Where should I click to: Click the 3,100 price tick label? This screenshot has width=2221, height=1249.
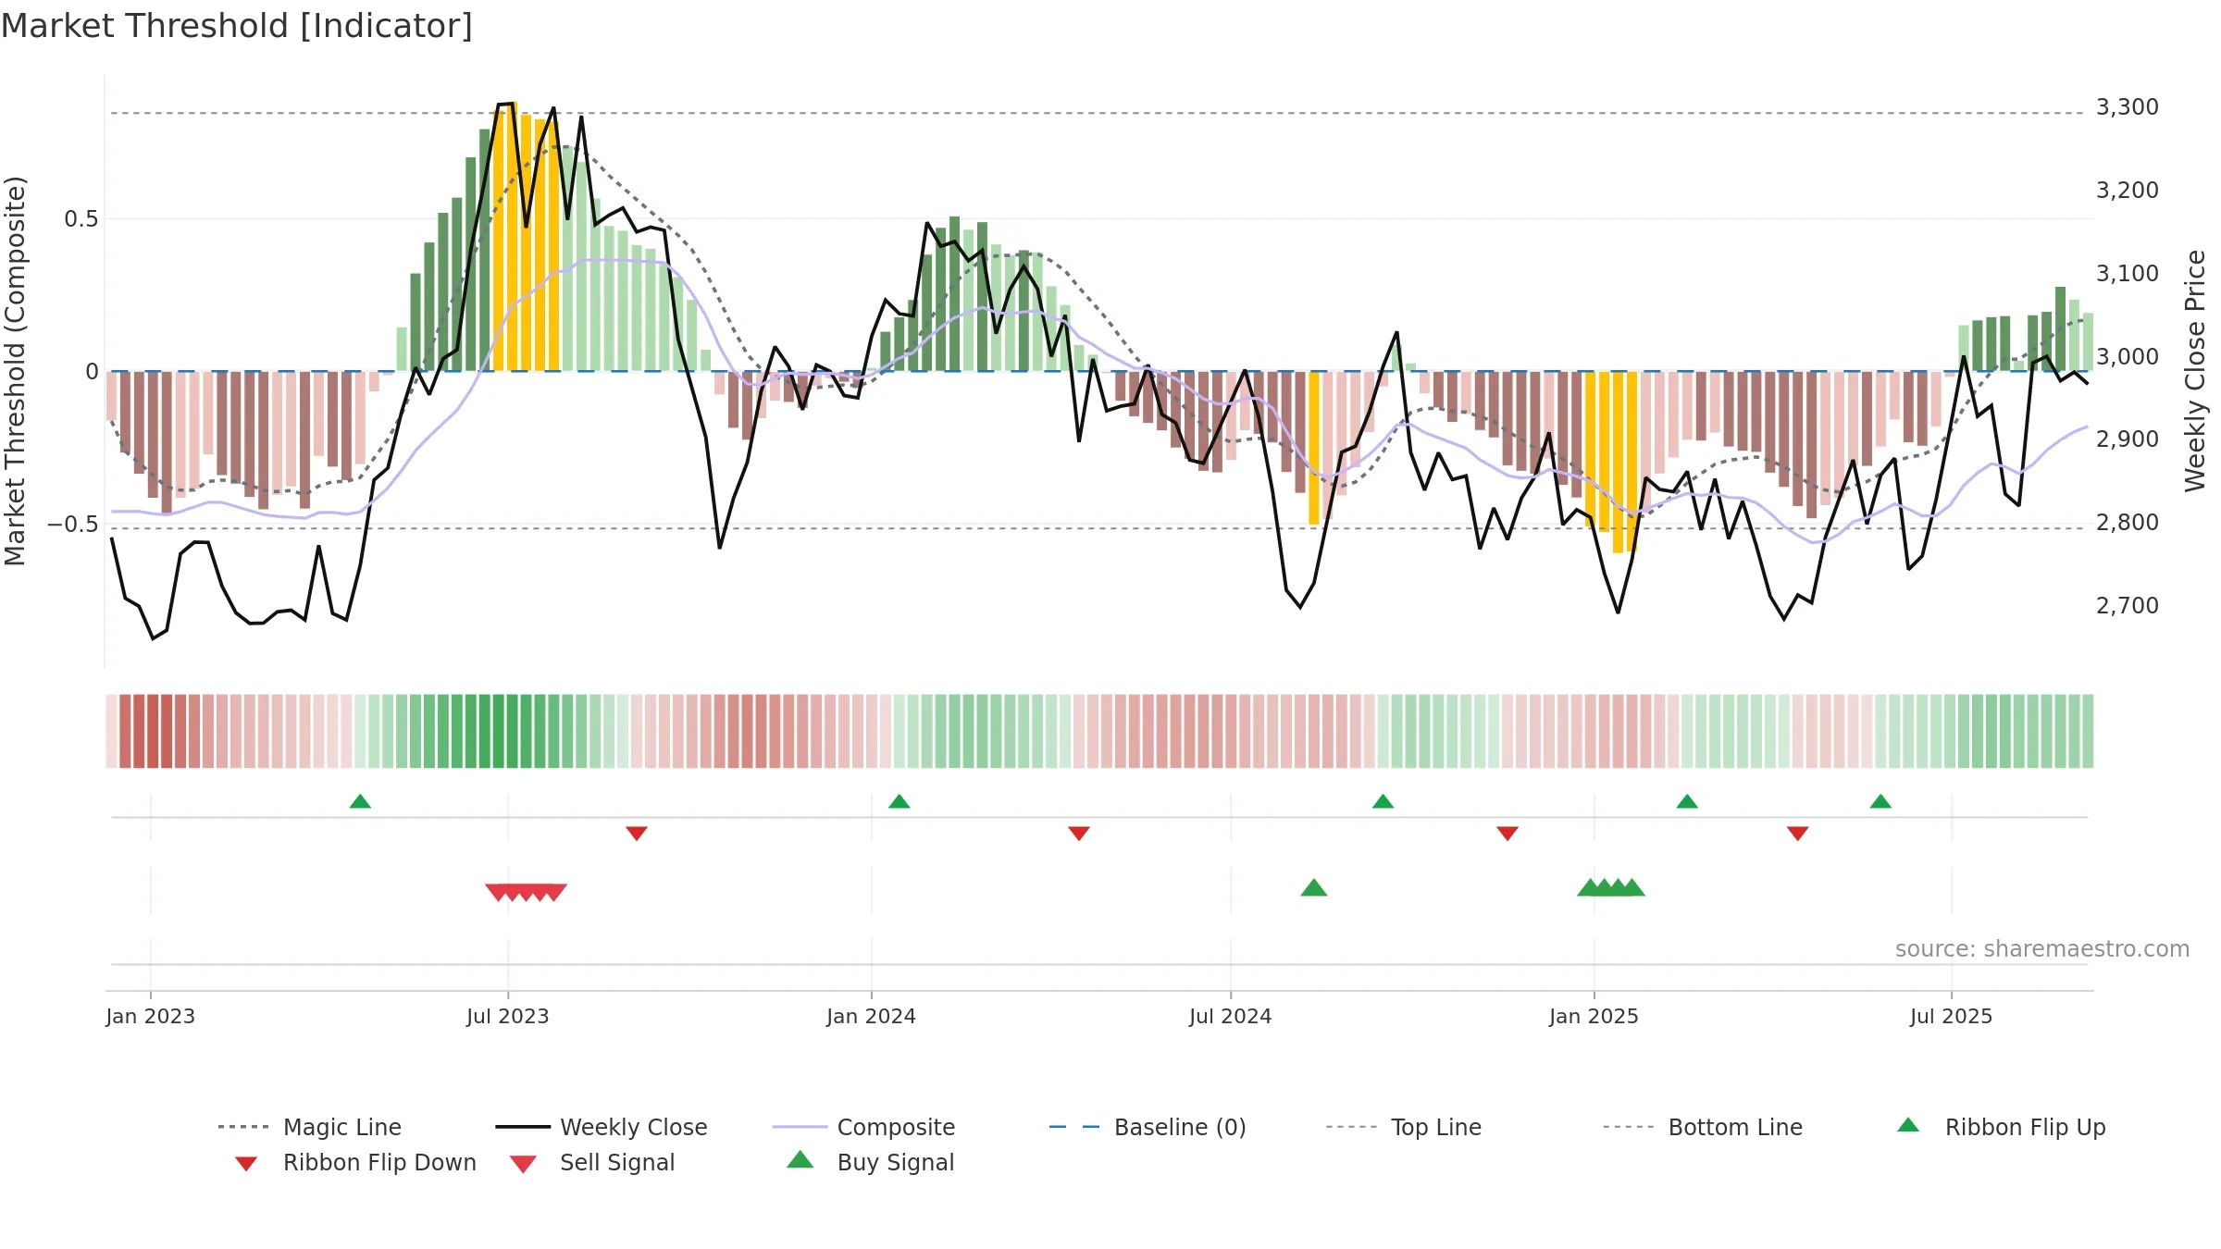(x=2128, y=274)
